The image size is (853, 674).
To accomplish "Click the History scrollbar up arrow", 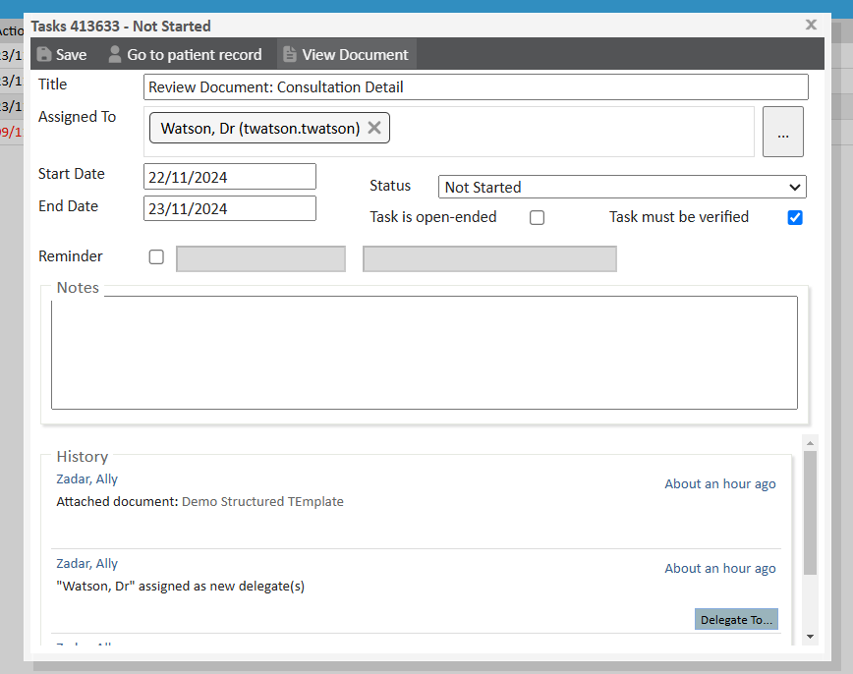I will (810, 443).
